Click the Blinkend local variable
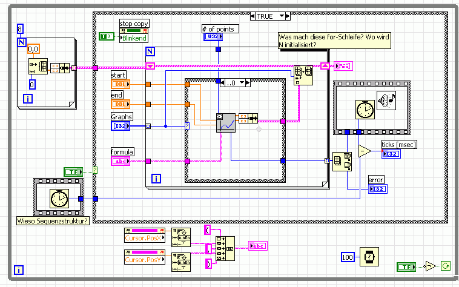 (x=134, y=37)
